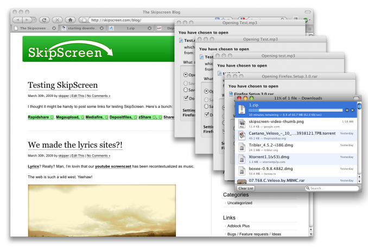Open the Rapidshare test link

click(x=38, y=117)
